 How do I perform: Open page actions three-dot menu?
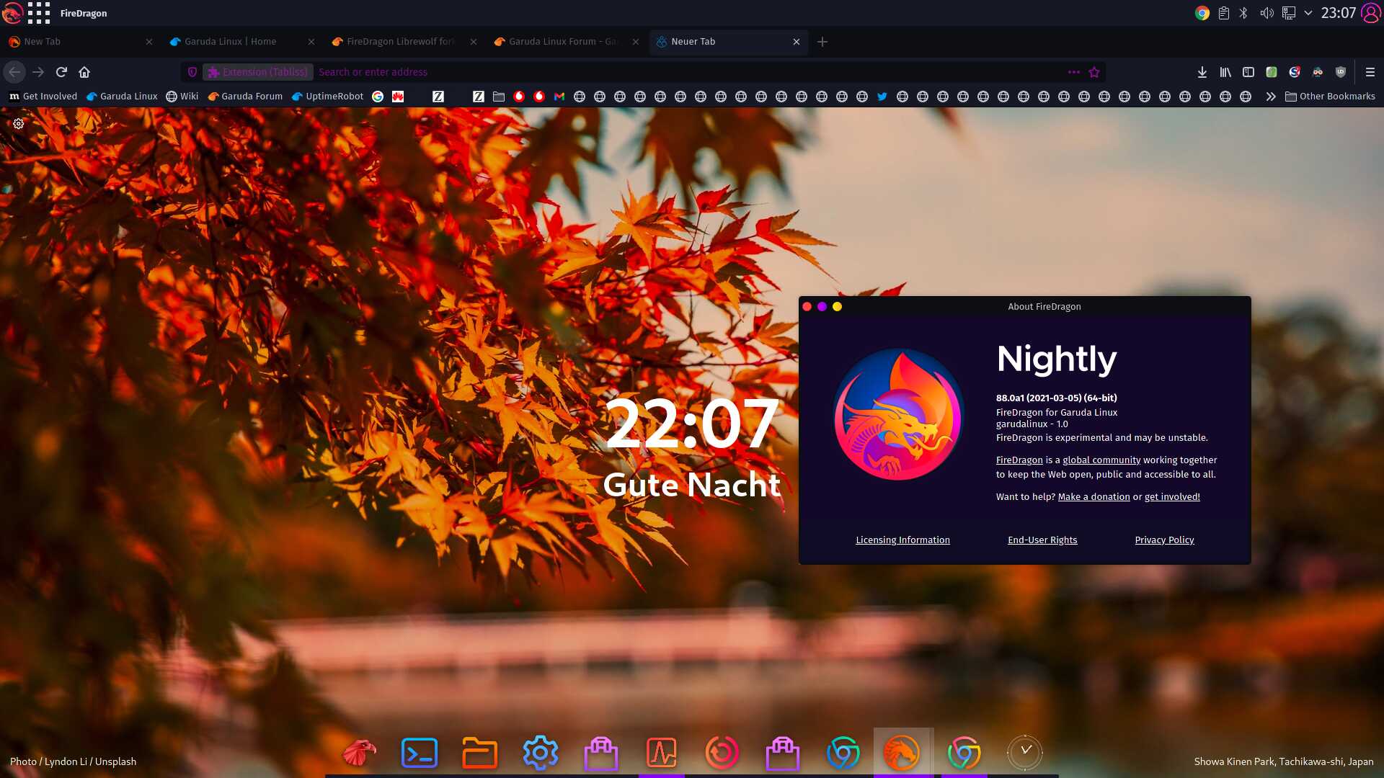coord(1073,72)
